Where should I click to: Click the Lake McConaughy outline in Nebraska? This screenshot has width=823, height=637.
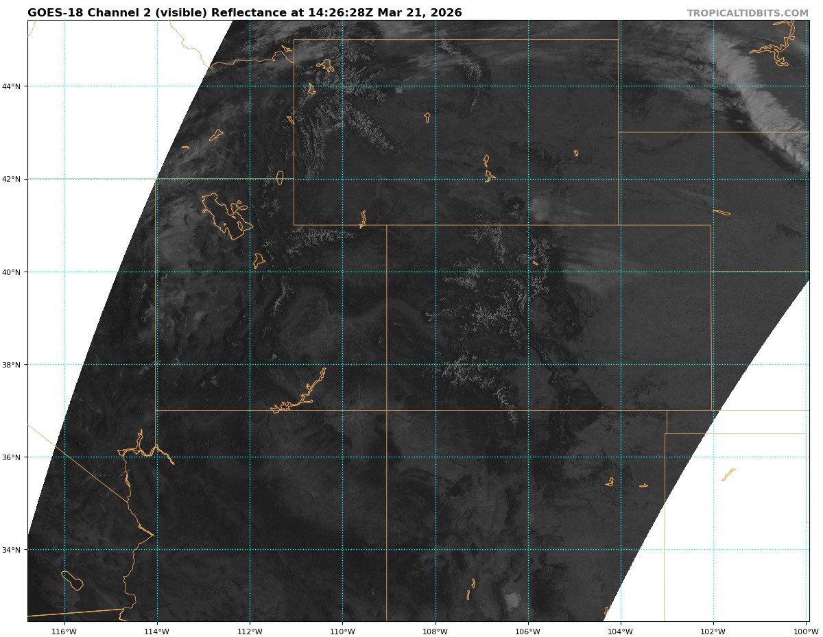click(x=721, y=213)
